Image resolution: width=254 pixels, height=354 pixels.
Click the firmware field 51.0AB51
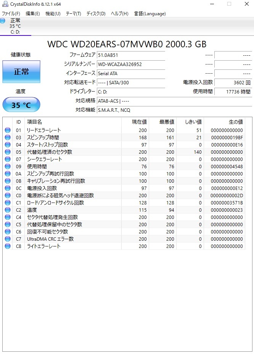[131, 55]
